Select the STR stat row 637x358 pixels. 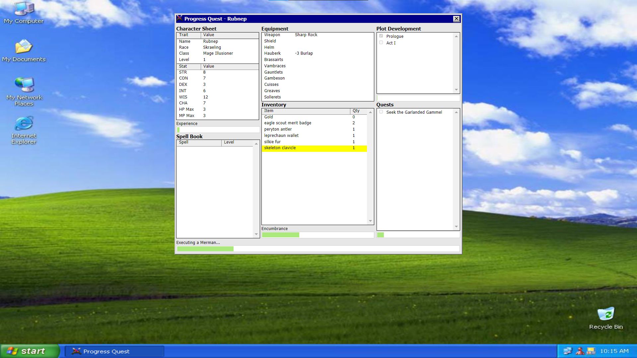[218, 72]
